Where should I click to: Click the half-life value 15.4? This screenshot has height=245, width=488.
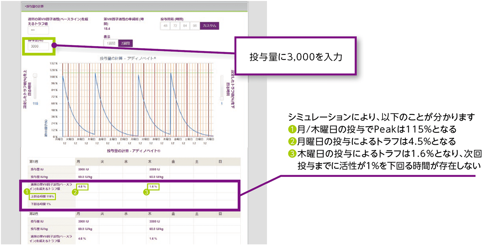(x=107, y=29)
